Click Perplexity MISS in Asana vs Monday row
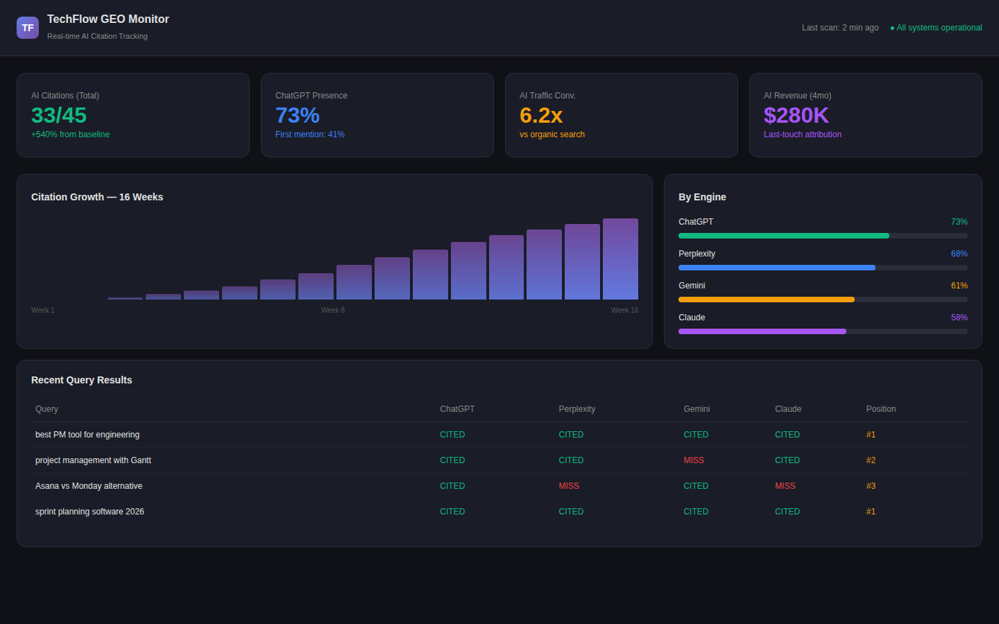This screenshot has height=624, width=999. pyautogui.click(x=569, y=486)
